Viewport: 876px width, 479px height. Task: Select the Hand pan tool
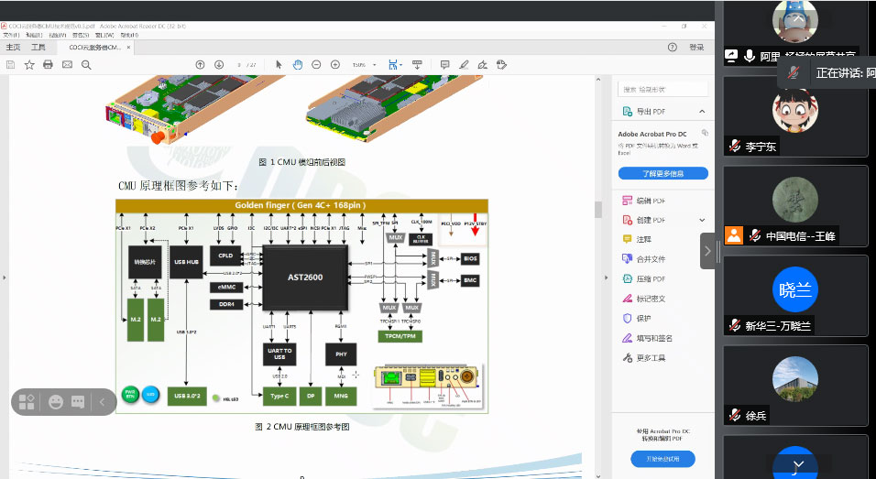pos(298,65)
